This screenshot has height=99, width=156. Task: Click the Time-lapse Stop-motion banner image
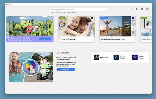30,29
